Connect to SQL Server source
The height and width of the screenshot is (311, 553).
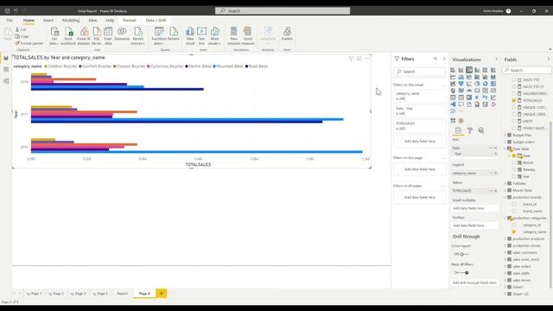[x=96, y=36]
